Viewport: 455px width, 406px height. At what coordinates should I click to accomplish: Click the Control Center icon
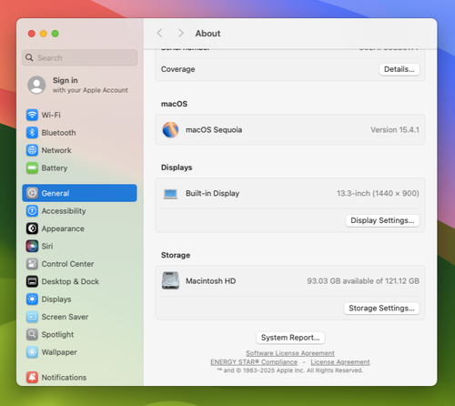click(x=32, y=264)
